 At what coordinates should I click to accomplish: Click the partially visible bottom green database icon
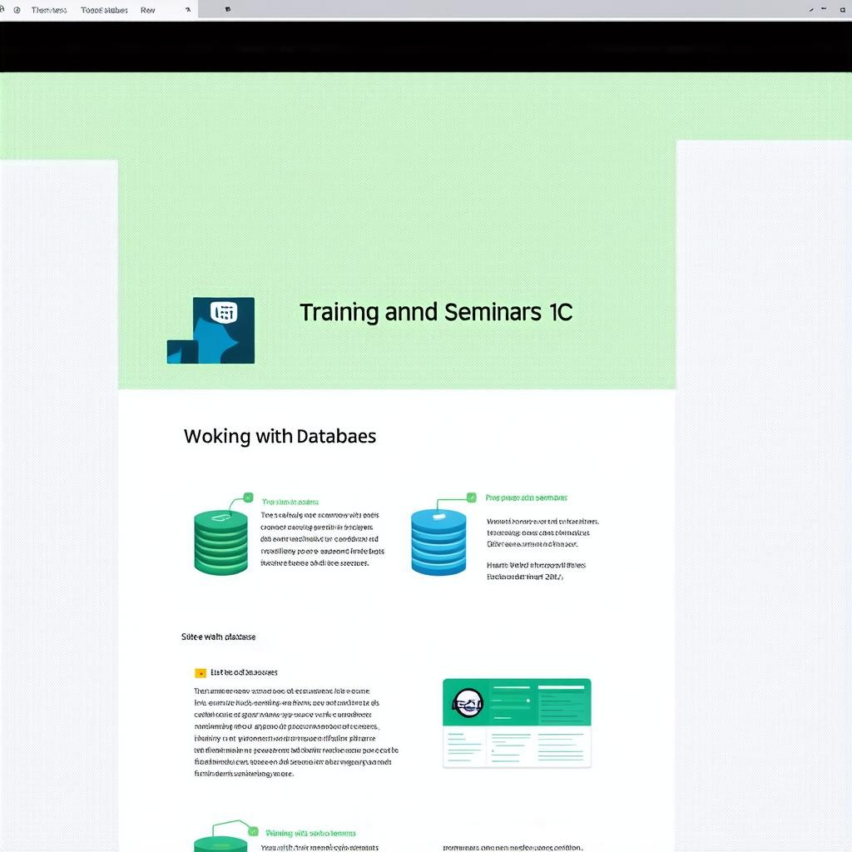220,842
